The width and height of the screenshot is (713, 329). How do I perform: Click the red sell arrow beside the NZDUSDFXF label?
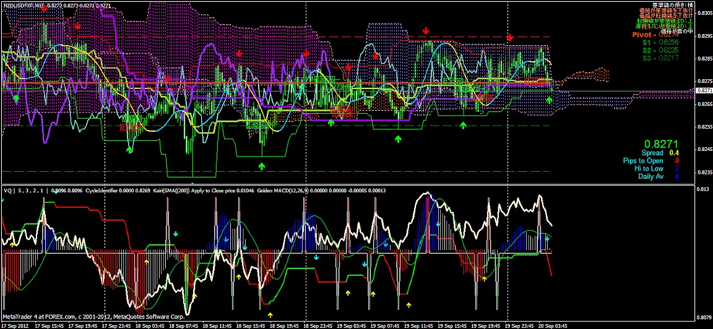point(78,26)
